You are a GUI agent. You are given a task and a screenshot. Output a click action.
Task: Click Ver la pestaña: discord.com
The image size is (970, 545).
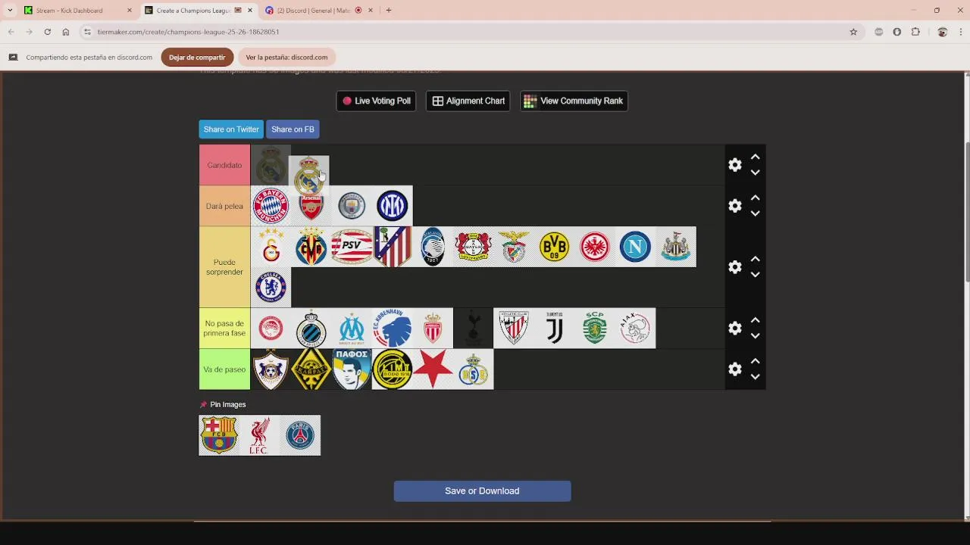286,58
